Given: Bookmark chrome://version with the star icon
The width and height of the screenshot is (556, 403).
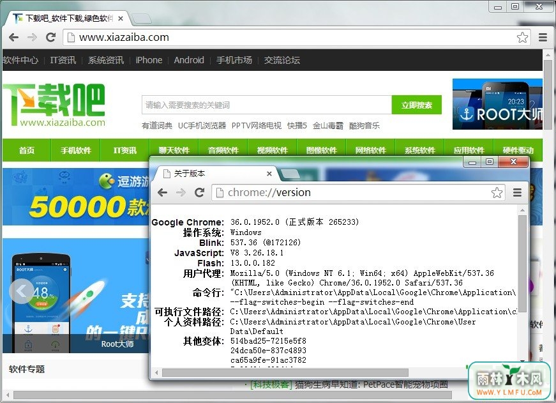Looking at the screenshot, I should [x=497, y=193].
